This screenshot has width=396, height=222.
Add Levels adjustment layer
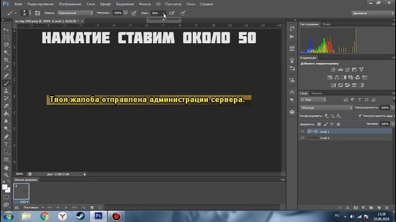tap(340, 70)
